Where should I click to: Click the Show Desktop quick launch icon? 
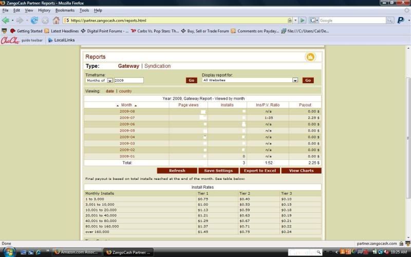coord(23,252)
